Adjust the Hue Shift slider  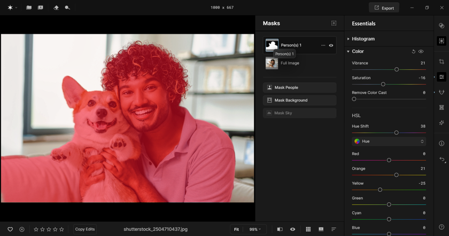point(396,133)
